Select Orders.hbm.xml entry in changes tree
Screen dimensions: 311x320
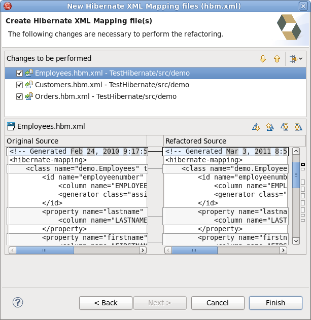pos(106,96)
